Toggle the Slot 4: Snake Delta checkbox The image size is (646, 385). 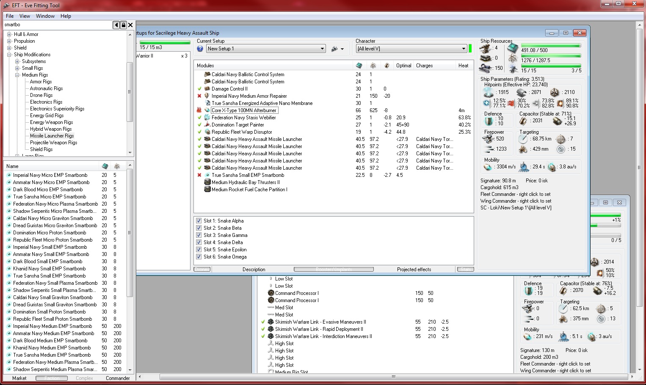[199, 242]
